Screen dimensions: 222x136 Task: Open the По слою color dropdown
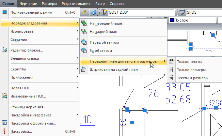pos(193,20)
